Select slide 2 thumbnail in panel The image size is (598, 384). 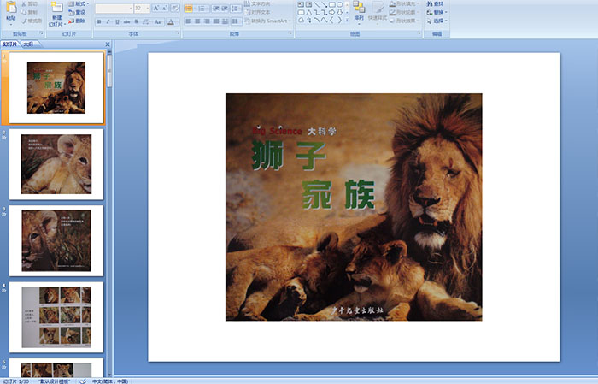(x=56, y=163)
